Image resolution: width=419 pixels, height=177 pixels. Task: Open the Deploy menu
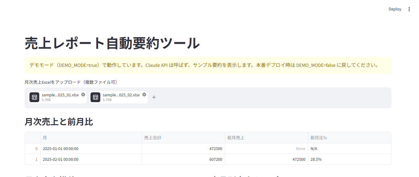click(395, 9)
